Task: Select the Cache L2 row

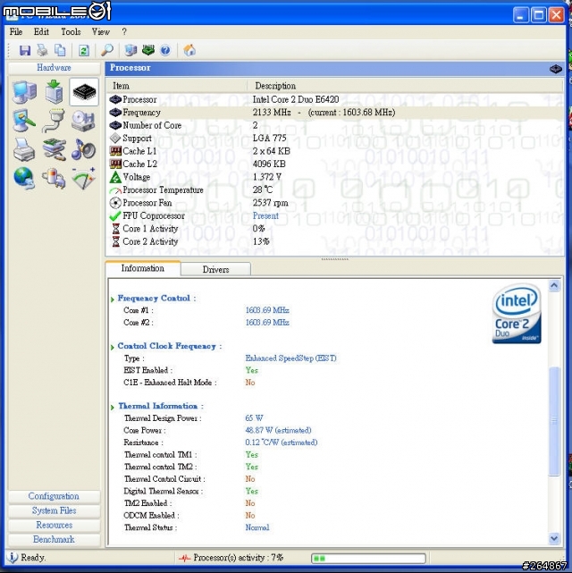Action: [x=334, y=164]
